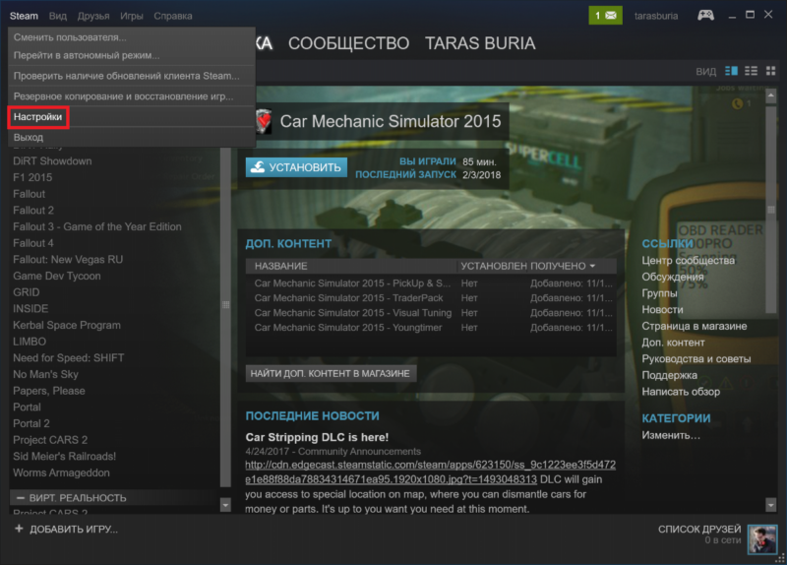
Task: Click Изменить… under Категории
Action: [671, 435]
